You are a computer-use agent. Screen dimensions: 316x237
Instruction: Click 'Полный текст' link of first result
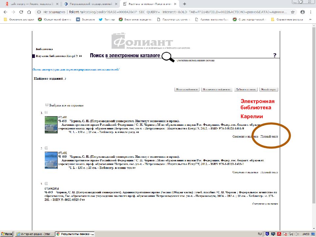(269, 136)
